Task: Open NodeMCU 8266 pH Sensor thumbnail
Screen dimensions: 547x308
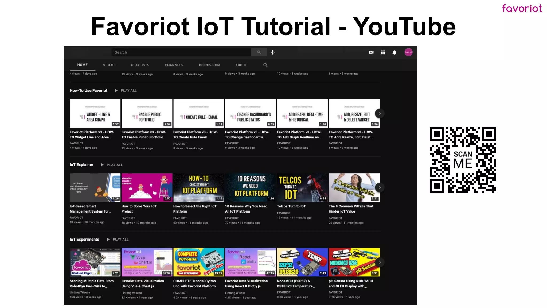Action: [x=354, y=262]
